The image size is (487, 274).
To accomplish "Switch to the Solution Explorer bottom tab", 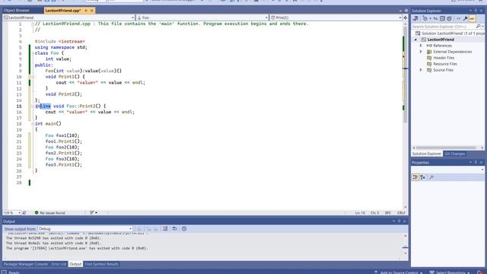I will (426, 154).
